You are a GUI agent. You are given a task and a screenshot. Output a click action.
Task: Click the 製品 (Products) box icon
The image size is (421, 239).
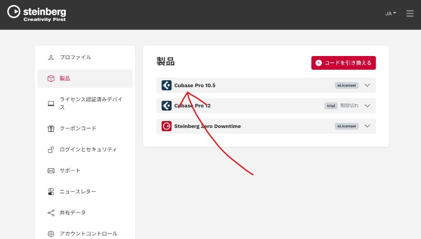pos(51,78)
